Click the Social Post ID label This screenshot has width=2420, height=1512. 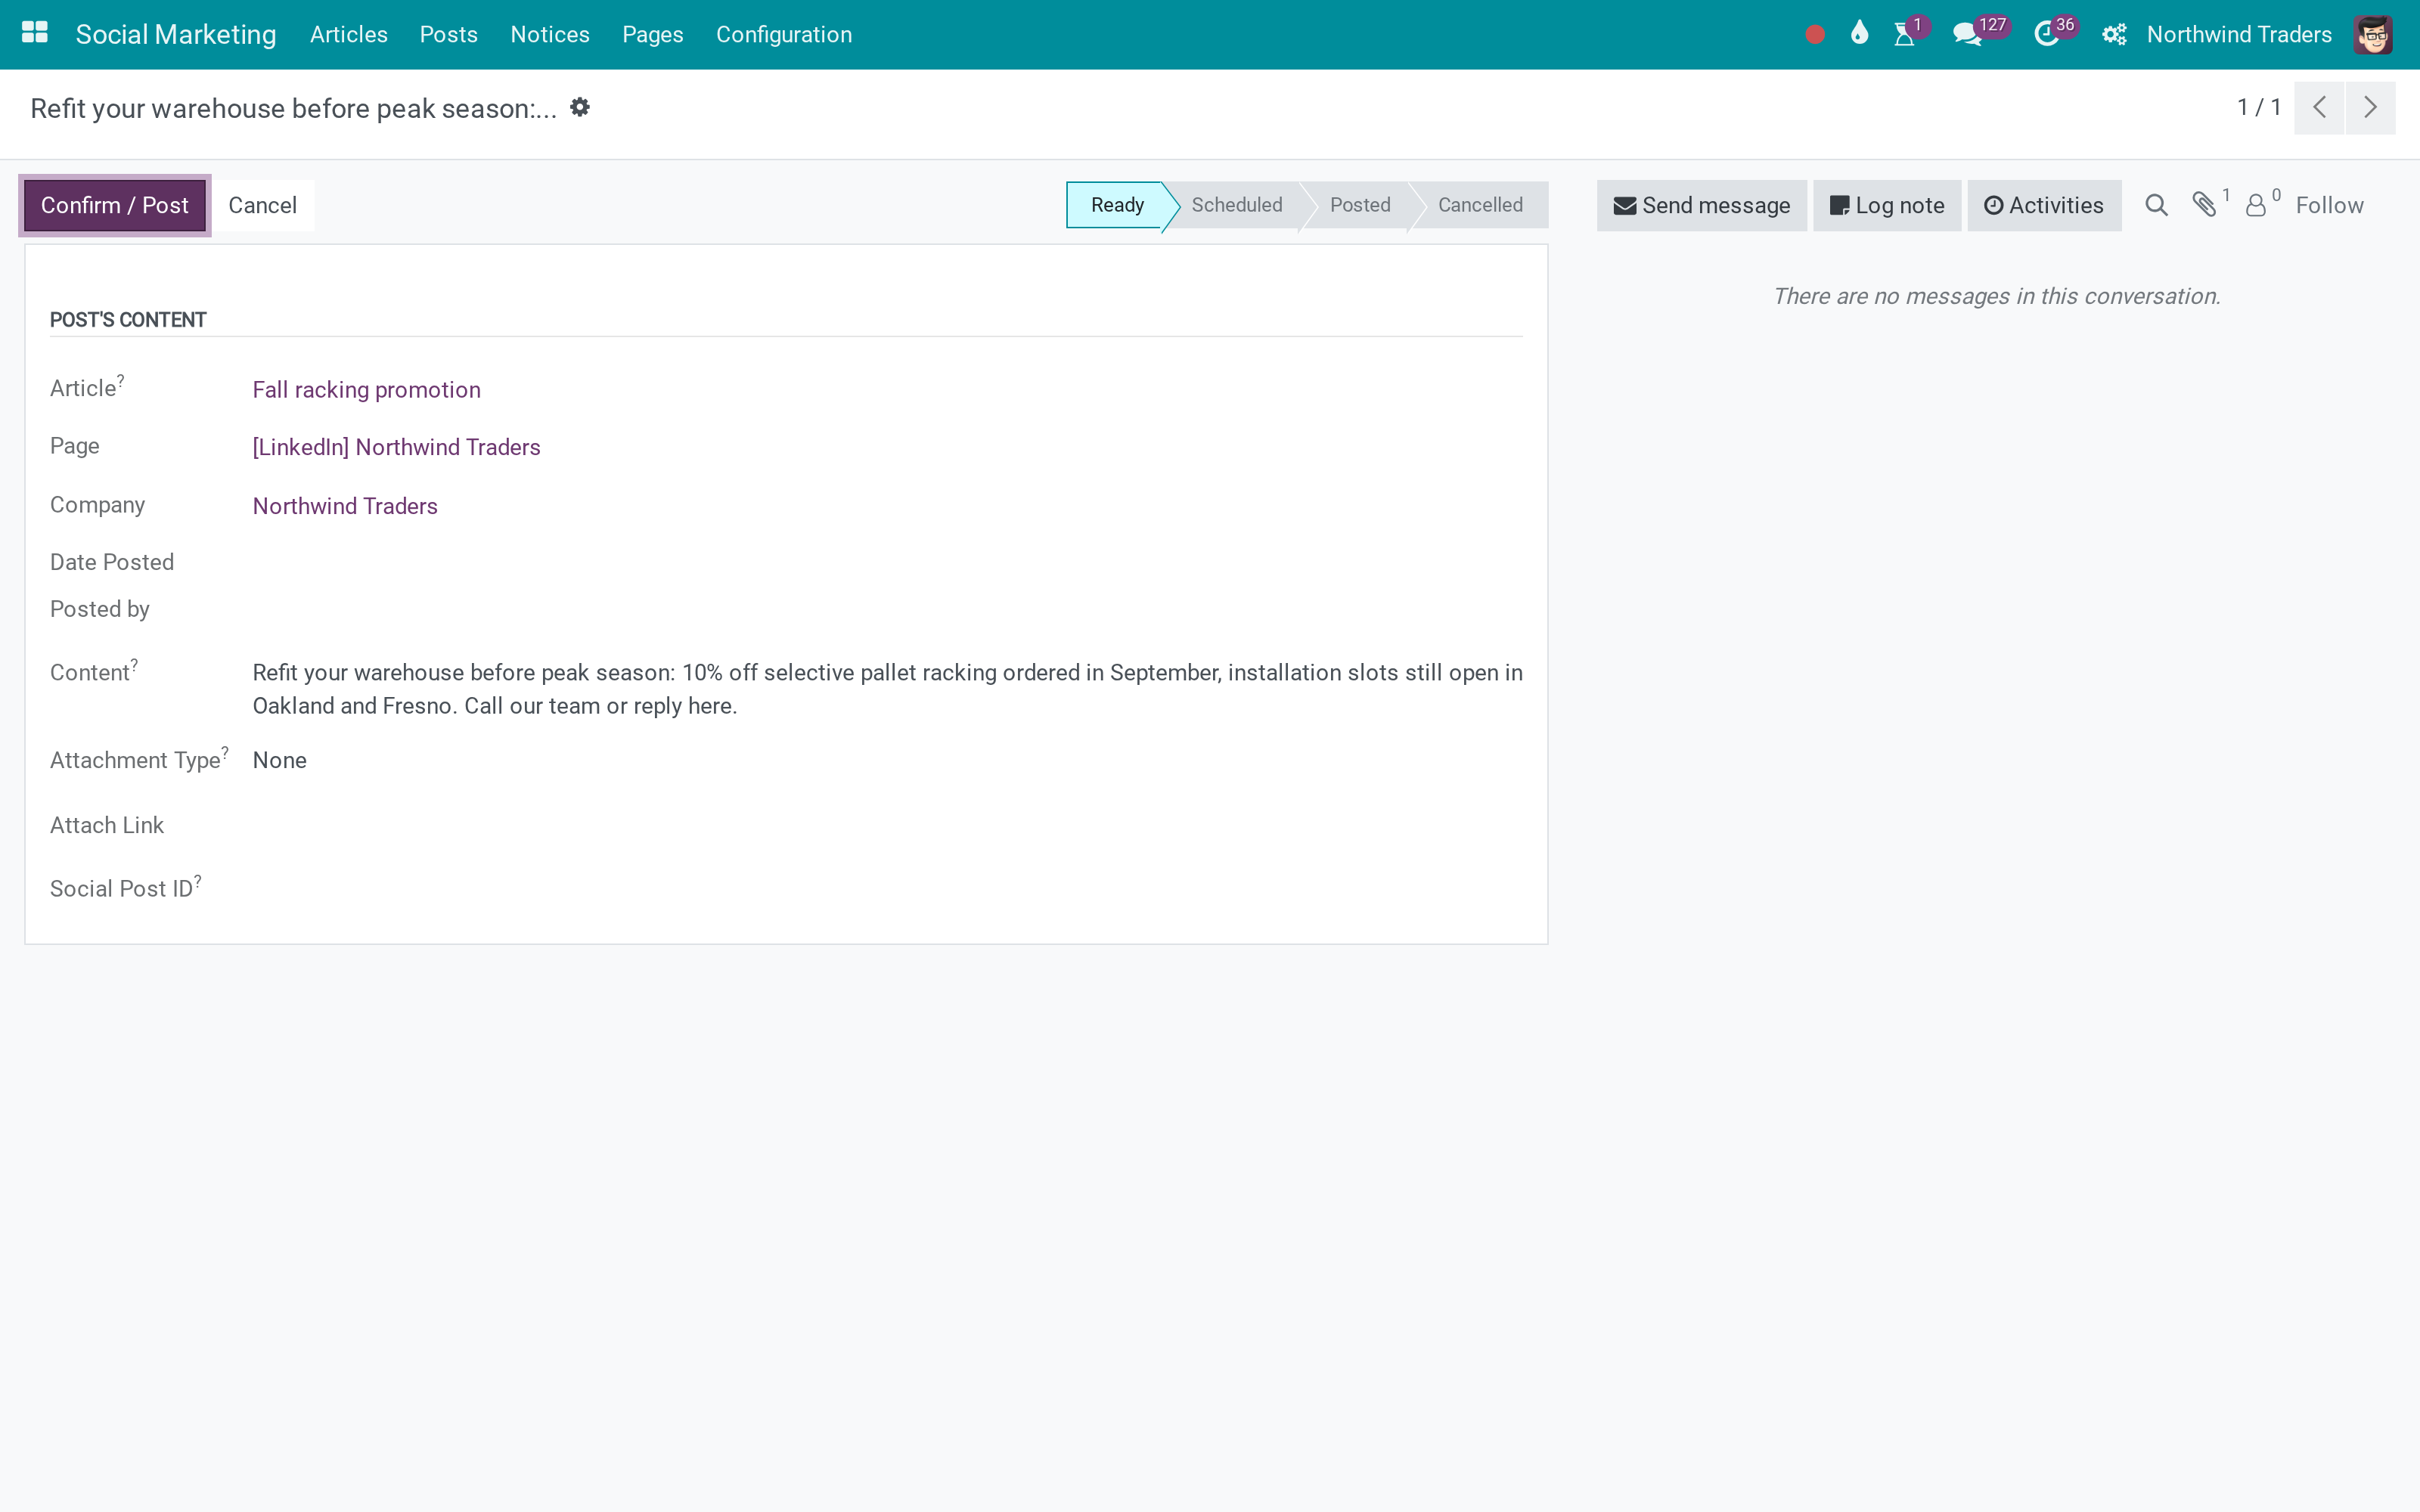[126, 888]
